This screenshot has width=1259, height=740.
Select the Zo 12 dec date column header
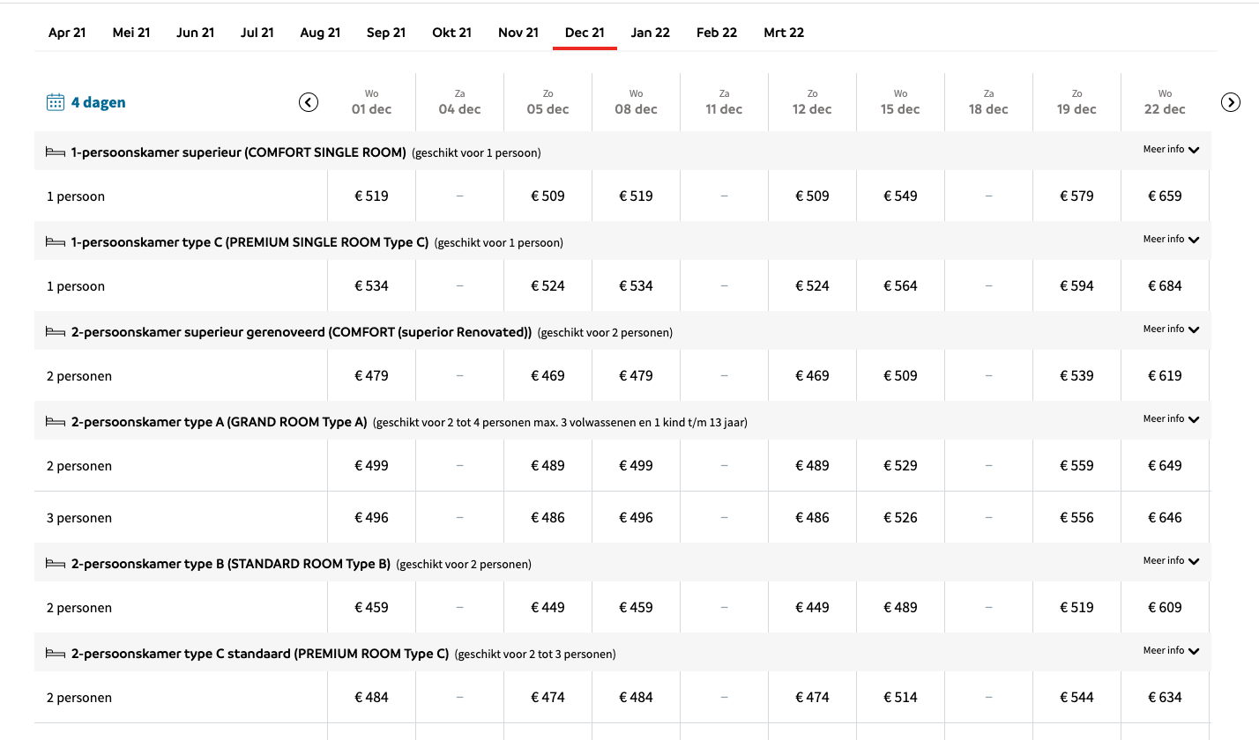pyautogui.click(x=812, y=102)
